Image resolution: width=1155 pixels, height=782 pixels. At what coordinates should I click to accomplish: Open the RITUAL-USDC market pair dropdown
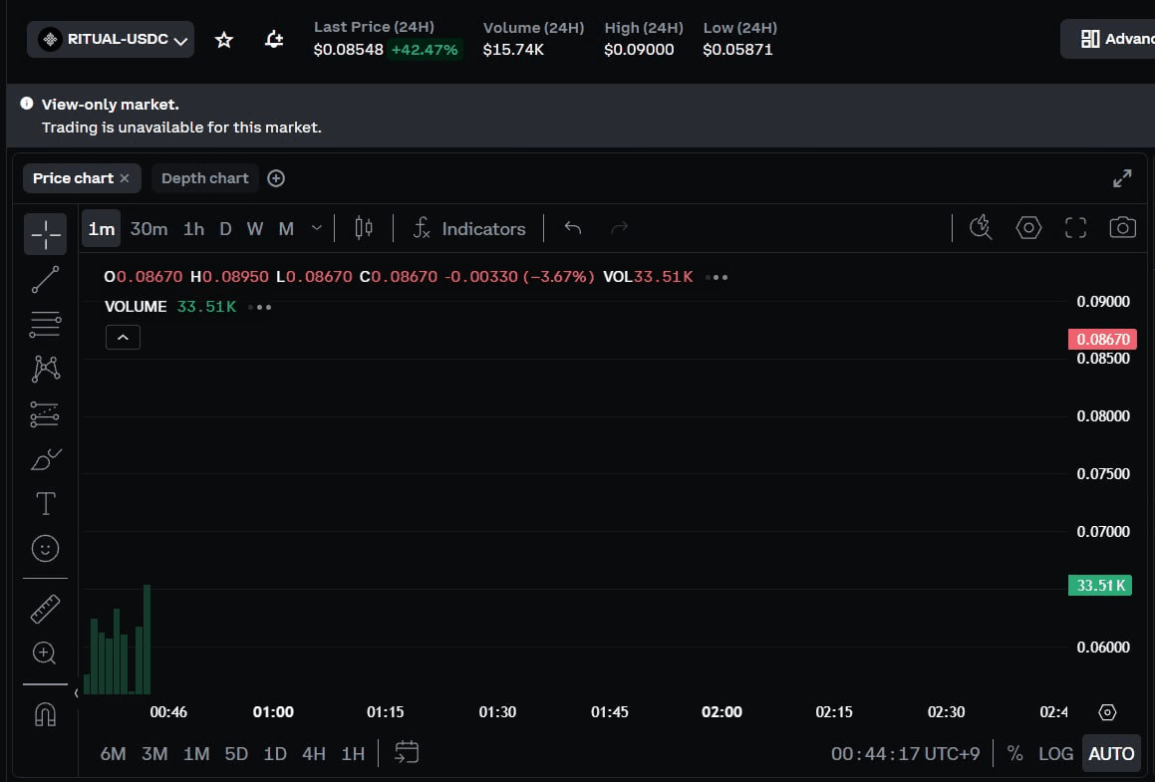tap(111, 39)
